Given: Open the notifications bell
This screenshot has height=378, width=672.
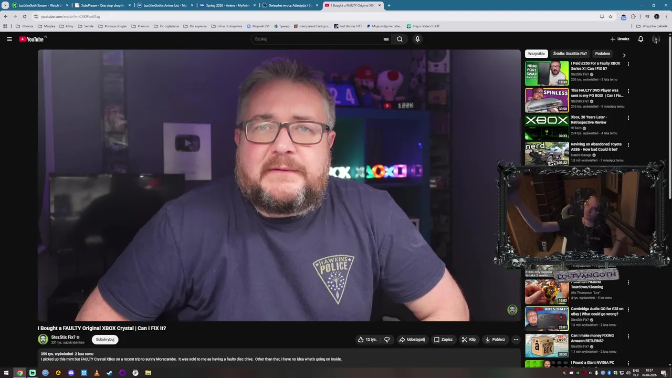Looking at the screenshot, I should point(640,39).
